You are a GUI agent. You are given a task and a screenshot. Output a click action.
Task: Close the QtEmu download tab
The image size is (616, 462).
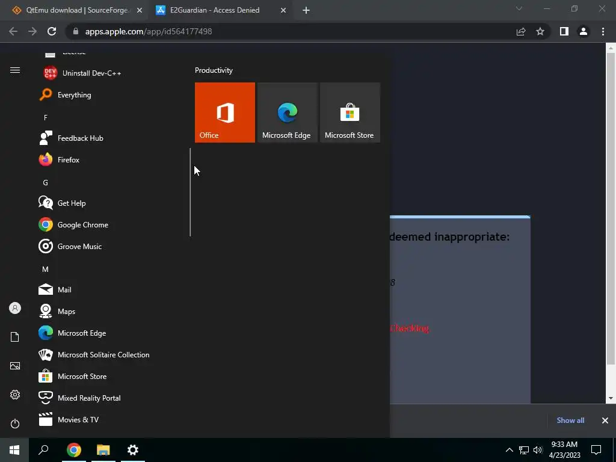pos(140,11)
